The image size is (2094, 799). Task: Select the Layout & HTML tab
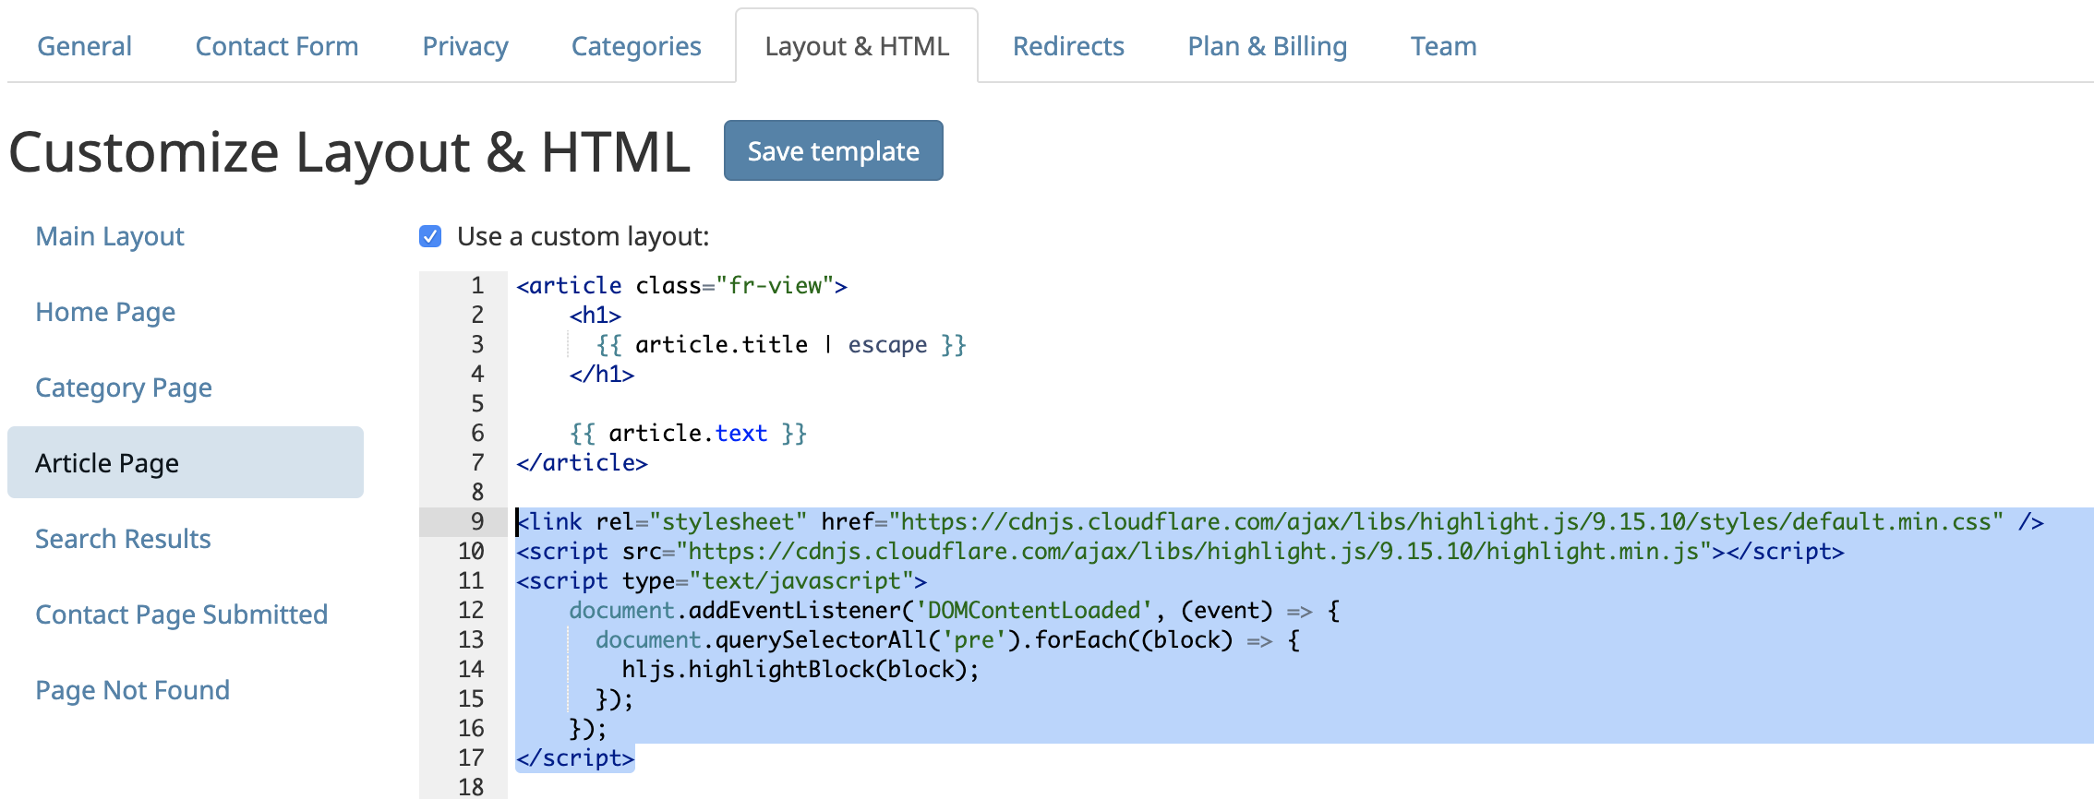[x=857, y=46]
